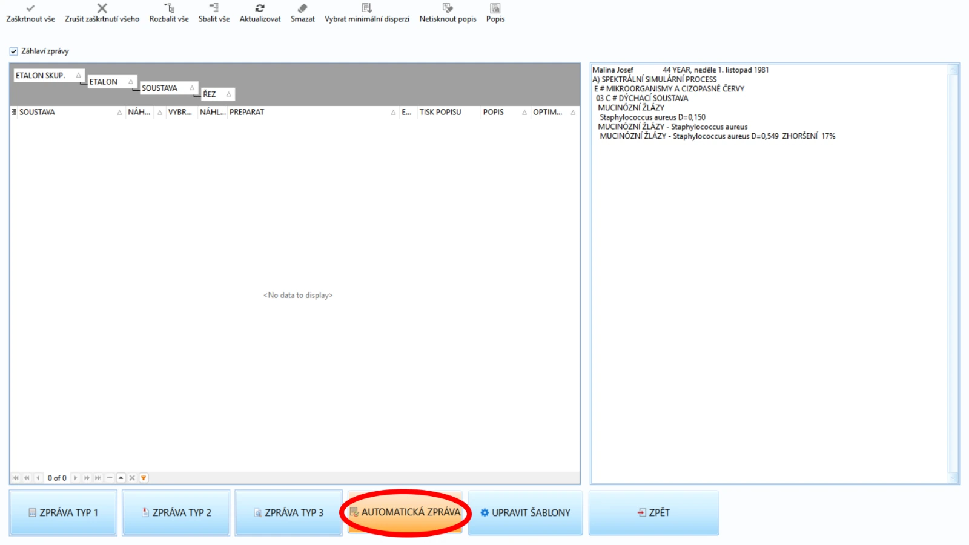The image size is (969, 545).
Task: Click the 'Staphylococcus aureus D=0,150' line
Action: (652, 117)
